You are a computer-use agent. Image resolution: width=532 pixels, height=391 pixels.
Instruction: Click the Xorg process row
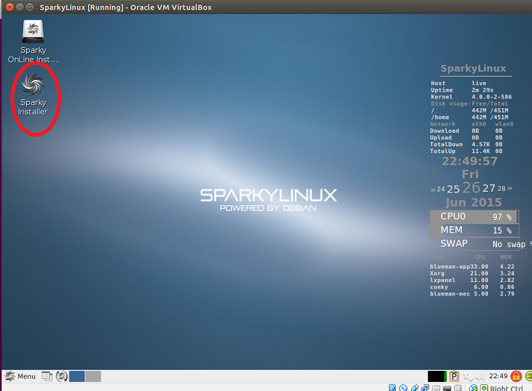pyautogui.click(x=472, y=273)
